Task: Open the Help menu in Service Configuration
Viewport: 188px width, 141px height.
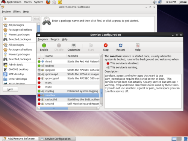Action: pos(65,39)
